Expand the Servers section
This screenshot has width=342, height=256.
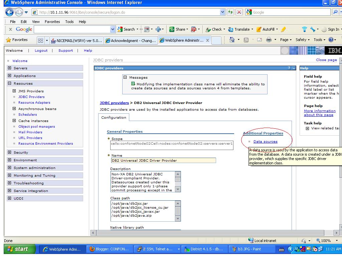9,68
